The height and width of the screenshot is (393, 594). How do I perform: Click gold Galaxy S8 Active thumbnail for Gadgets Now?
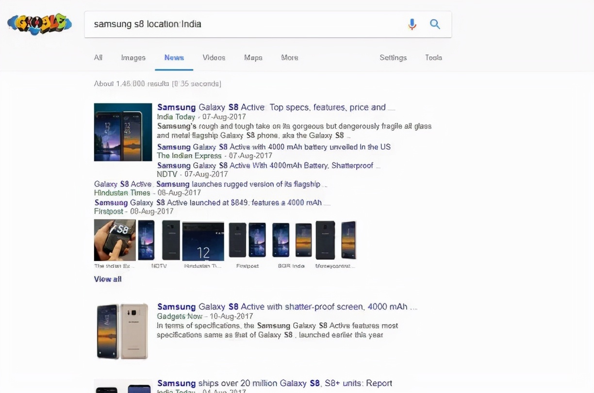tap(123, 331)
